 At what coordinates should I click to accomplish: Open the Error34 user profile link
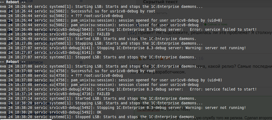click(150, 59)
